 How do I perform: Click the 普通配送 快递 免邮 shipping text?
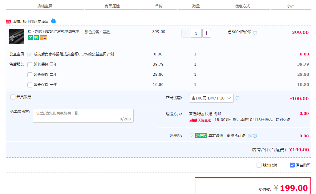[205, 114]
